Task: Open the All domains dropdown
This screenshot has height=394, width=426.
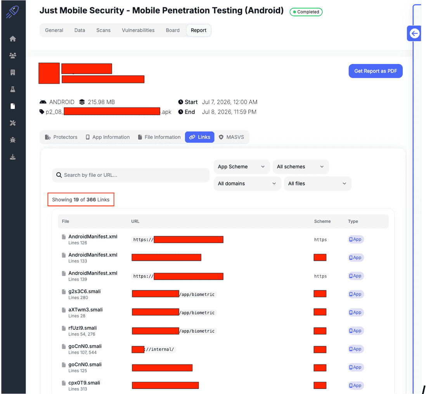Action: [247, 183]
